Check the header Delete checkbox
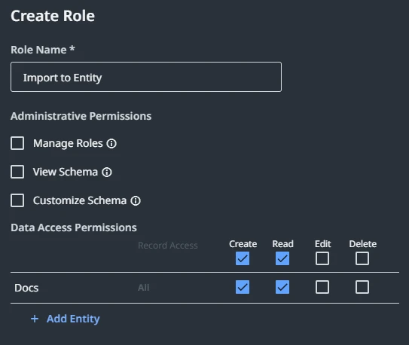Image resolution: width=409 pixels, height=345 pixels. point(362,258)
